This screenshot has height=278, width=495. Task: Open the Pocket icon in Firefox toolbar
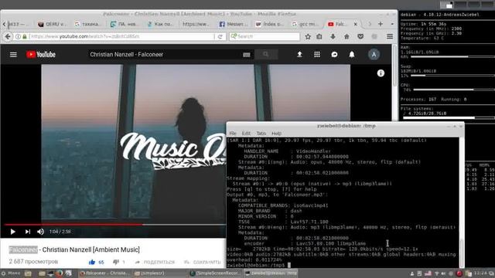(x=360, y=36)
